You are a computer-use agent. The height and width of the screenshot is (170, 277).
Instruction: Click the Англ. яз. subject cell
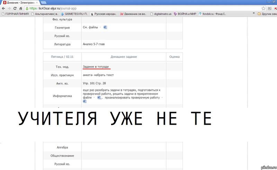tap(62, 83)
